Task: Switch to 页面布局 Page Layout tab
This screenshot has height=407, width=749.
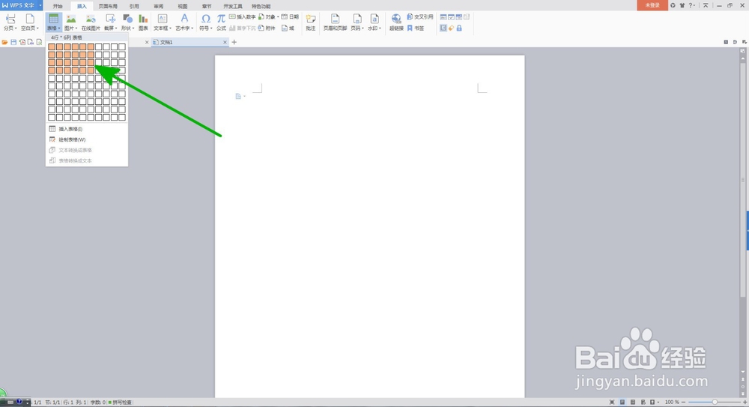Action: coord(108,6)
